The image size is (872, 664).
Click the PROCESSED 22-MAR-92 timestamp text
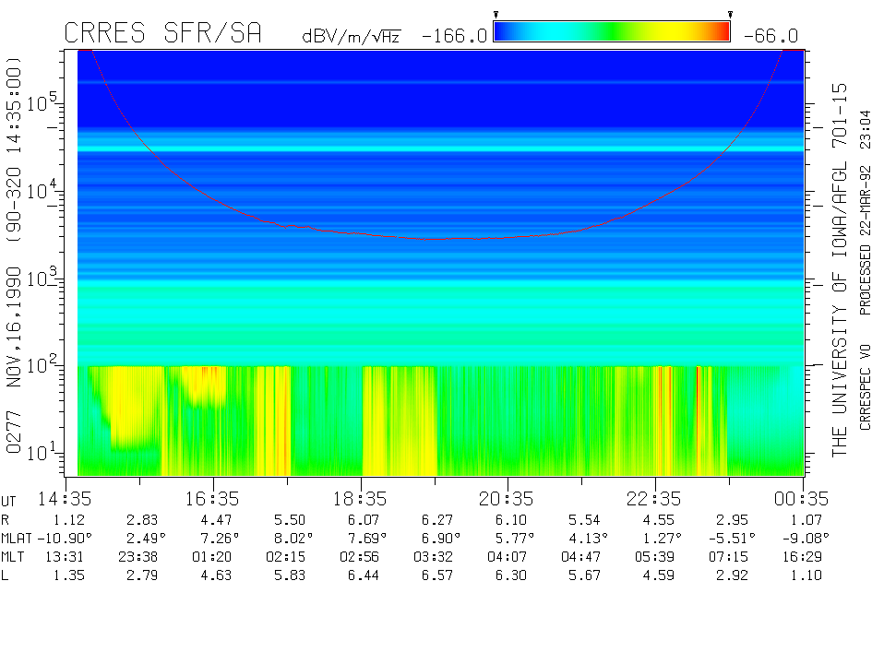865,212
